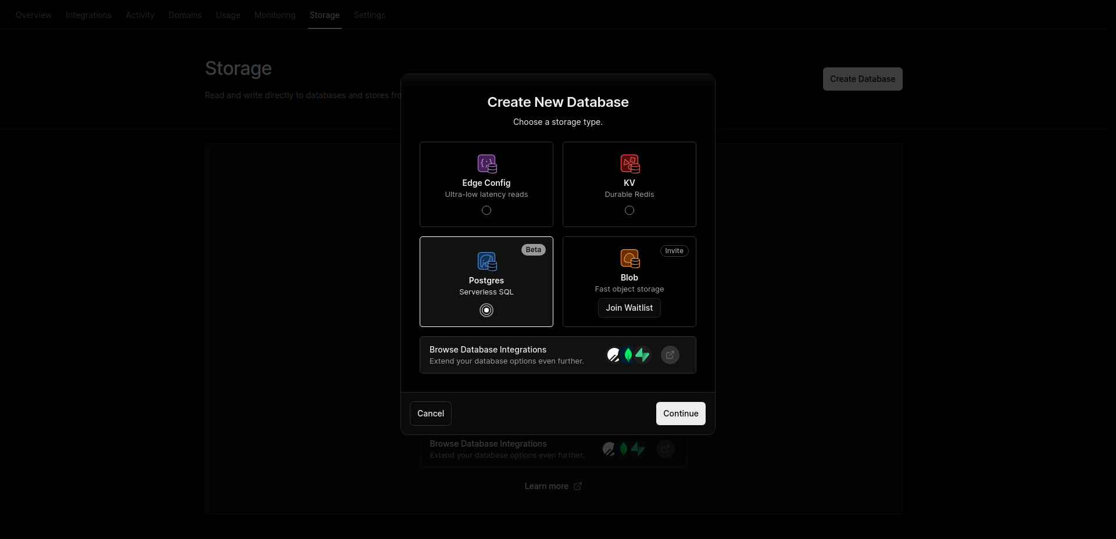Click the "Serverless SQL" description text
The height and width of the screenshot is (539, 1116).
tap(487, 292)
